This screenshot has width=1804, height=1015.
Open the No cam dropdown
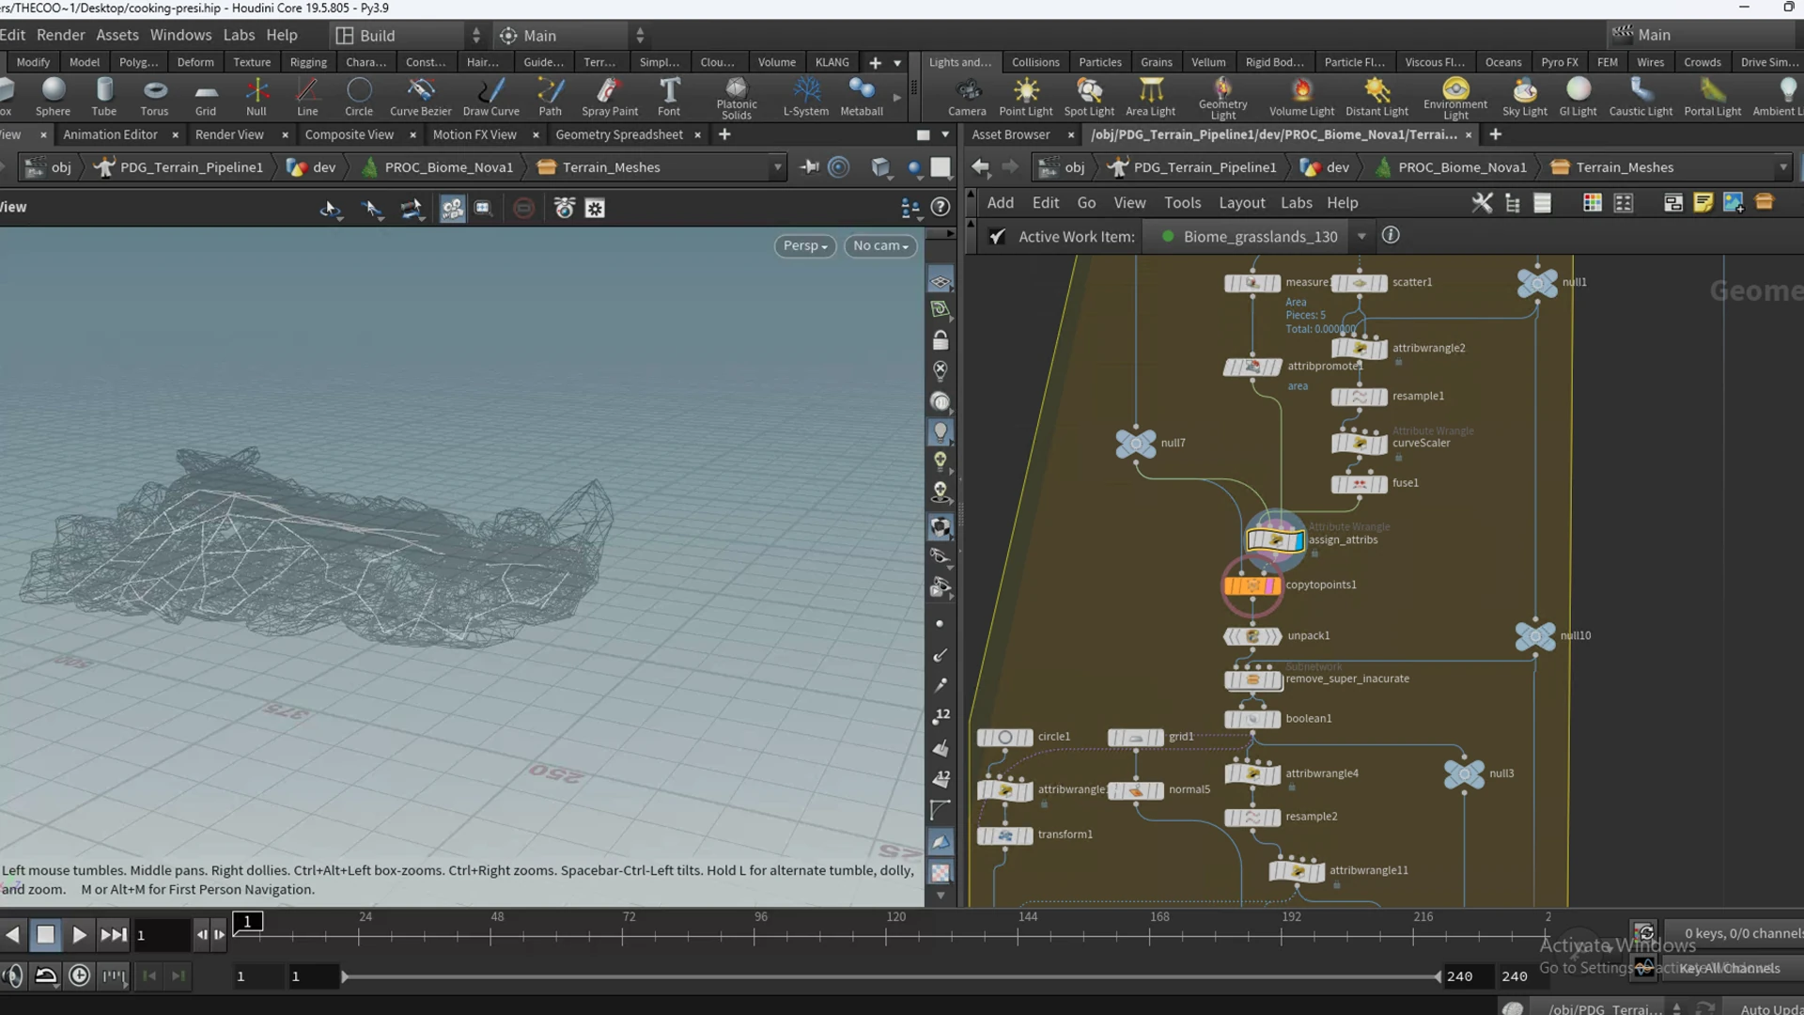[x=880, y=245]
